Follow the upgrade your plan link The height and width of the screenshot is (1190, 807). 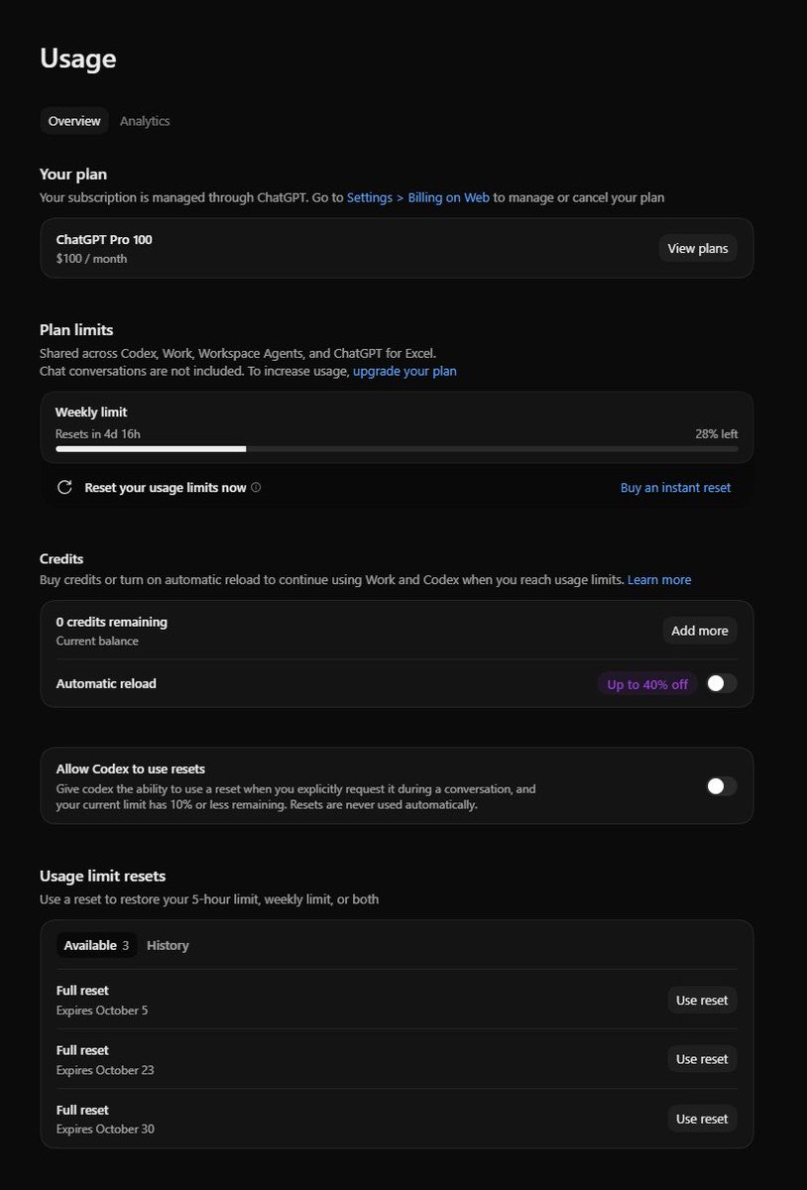pos(404,371)
